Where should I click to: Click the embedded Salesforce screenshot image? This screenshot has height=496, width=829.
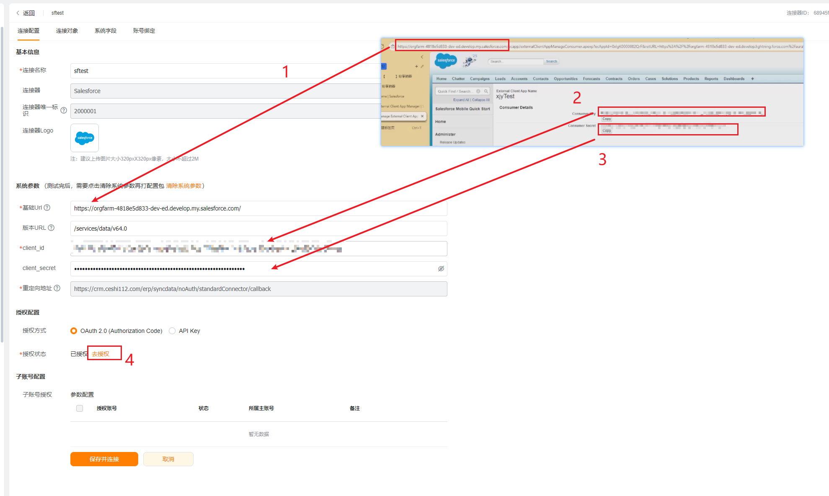click(592, 92)
